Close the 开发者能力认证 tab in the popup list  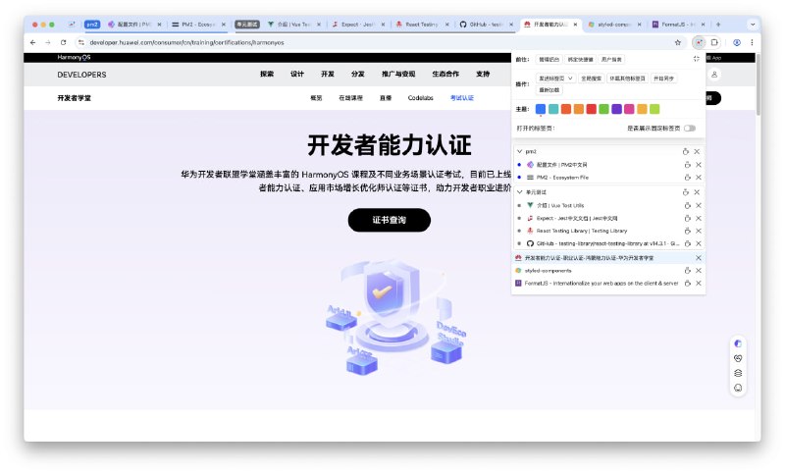point(699,258)
